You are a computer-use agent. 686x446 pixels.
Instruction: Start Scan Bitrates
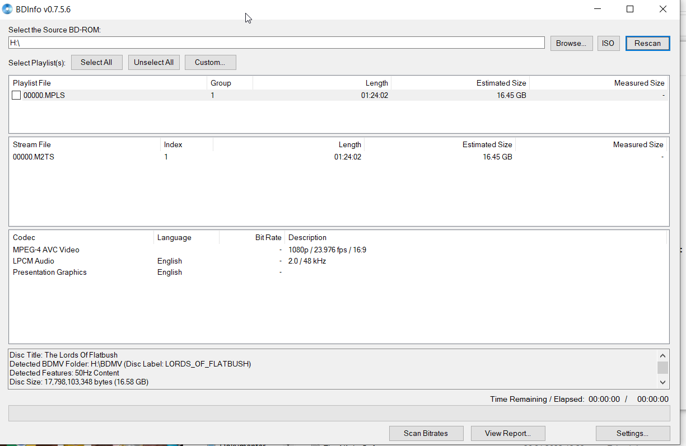point(426,433)
